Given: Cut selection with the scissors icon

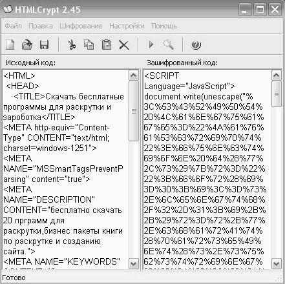Looking at the screenshot, I should [72, 45].
